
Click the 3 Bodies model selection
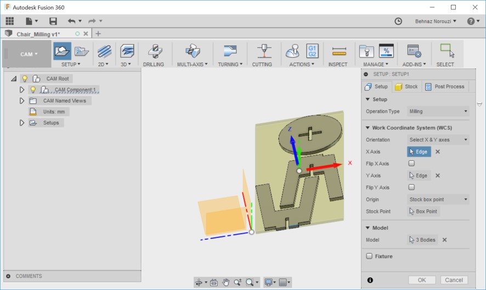click(x=422, y=240)
